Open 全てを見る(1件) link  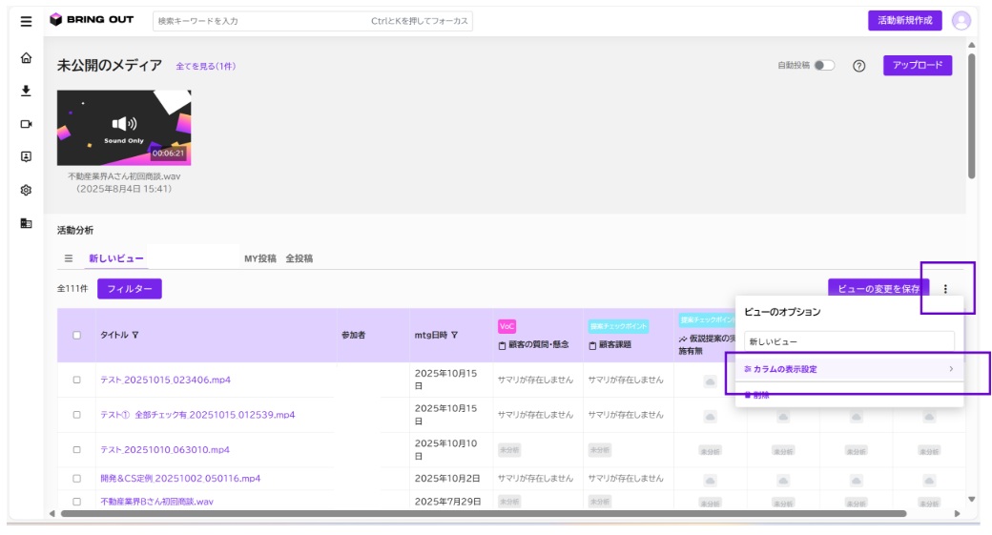click(x=206, y=67)
